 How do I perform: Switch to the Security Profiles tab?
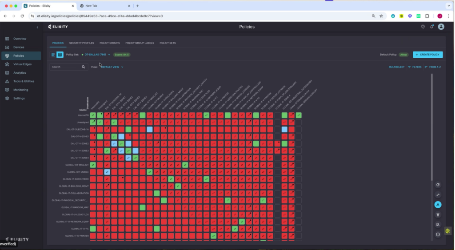tap(82, 43)
